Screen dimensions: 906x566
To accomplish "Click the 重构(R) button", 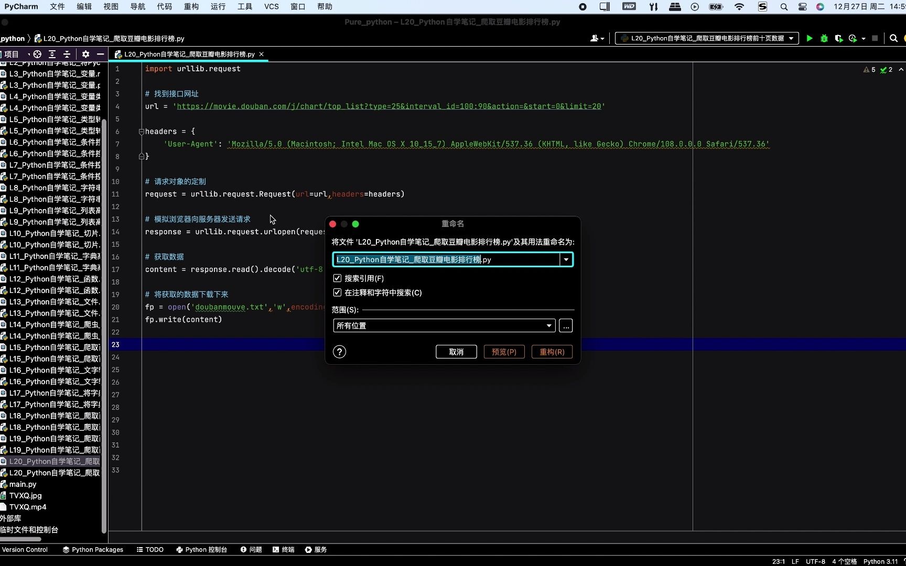I will point(552,352).
